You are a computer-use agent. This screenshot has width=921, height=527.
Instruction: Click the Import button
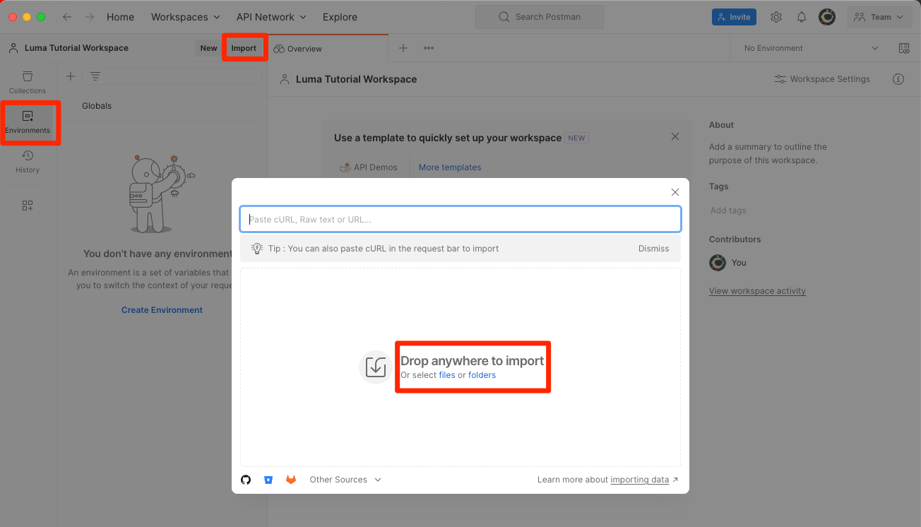pos(244,48)
